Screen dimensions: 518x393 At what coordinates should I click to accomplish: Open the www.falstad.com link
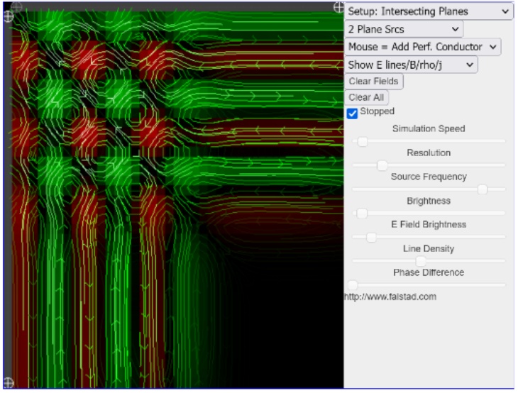(x=390, y=297)
